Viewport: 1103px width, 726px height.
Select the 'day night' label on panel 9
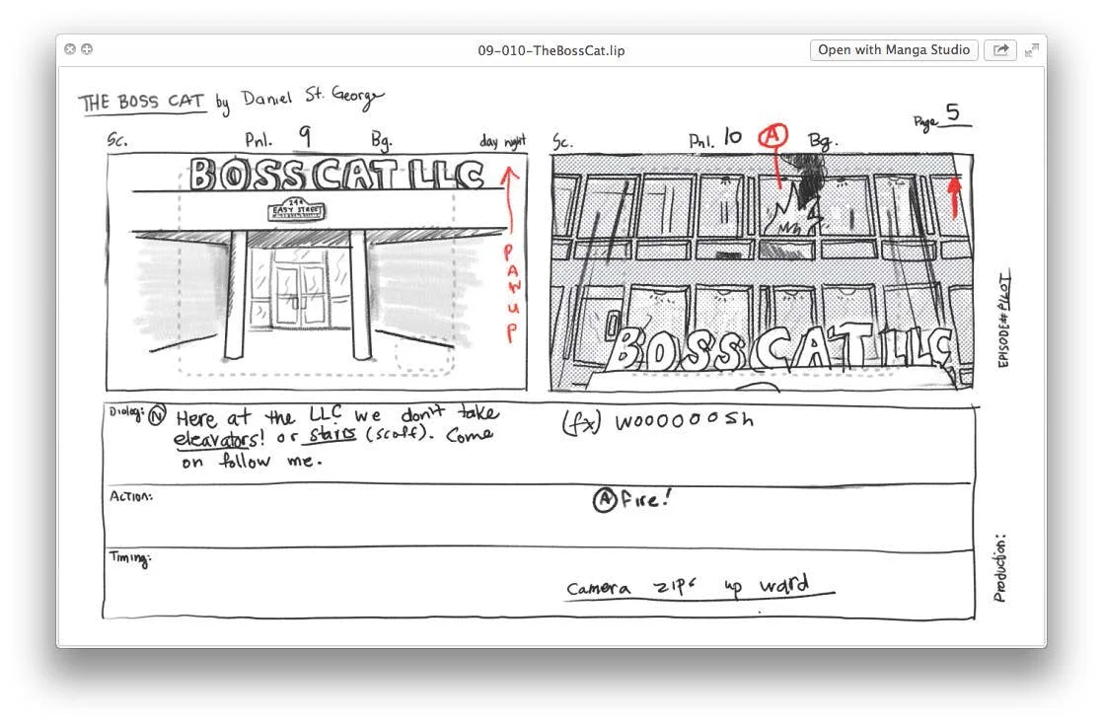pyautogui.click(x=505, y=140)
